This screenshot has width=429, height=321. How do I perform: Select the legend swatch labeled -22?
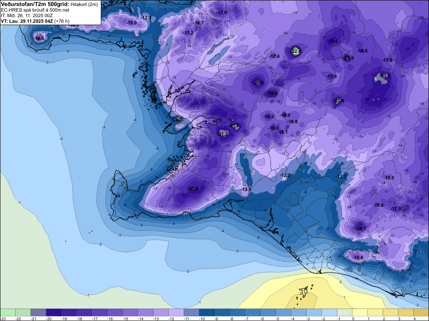pos(23,312)
